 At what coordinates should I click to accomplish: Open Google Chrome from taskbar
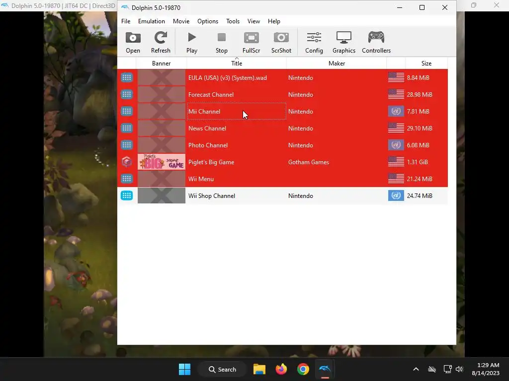(x=303, y=369)
